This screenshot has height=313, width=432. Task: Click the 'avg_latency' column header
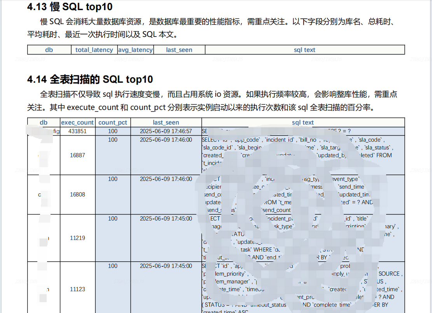coord(135,50)
